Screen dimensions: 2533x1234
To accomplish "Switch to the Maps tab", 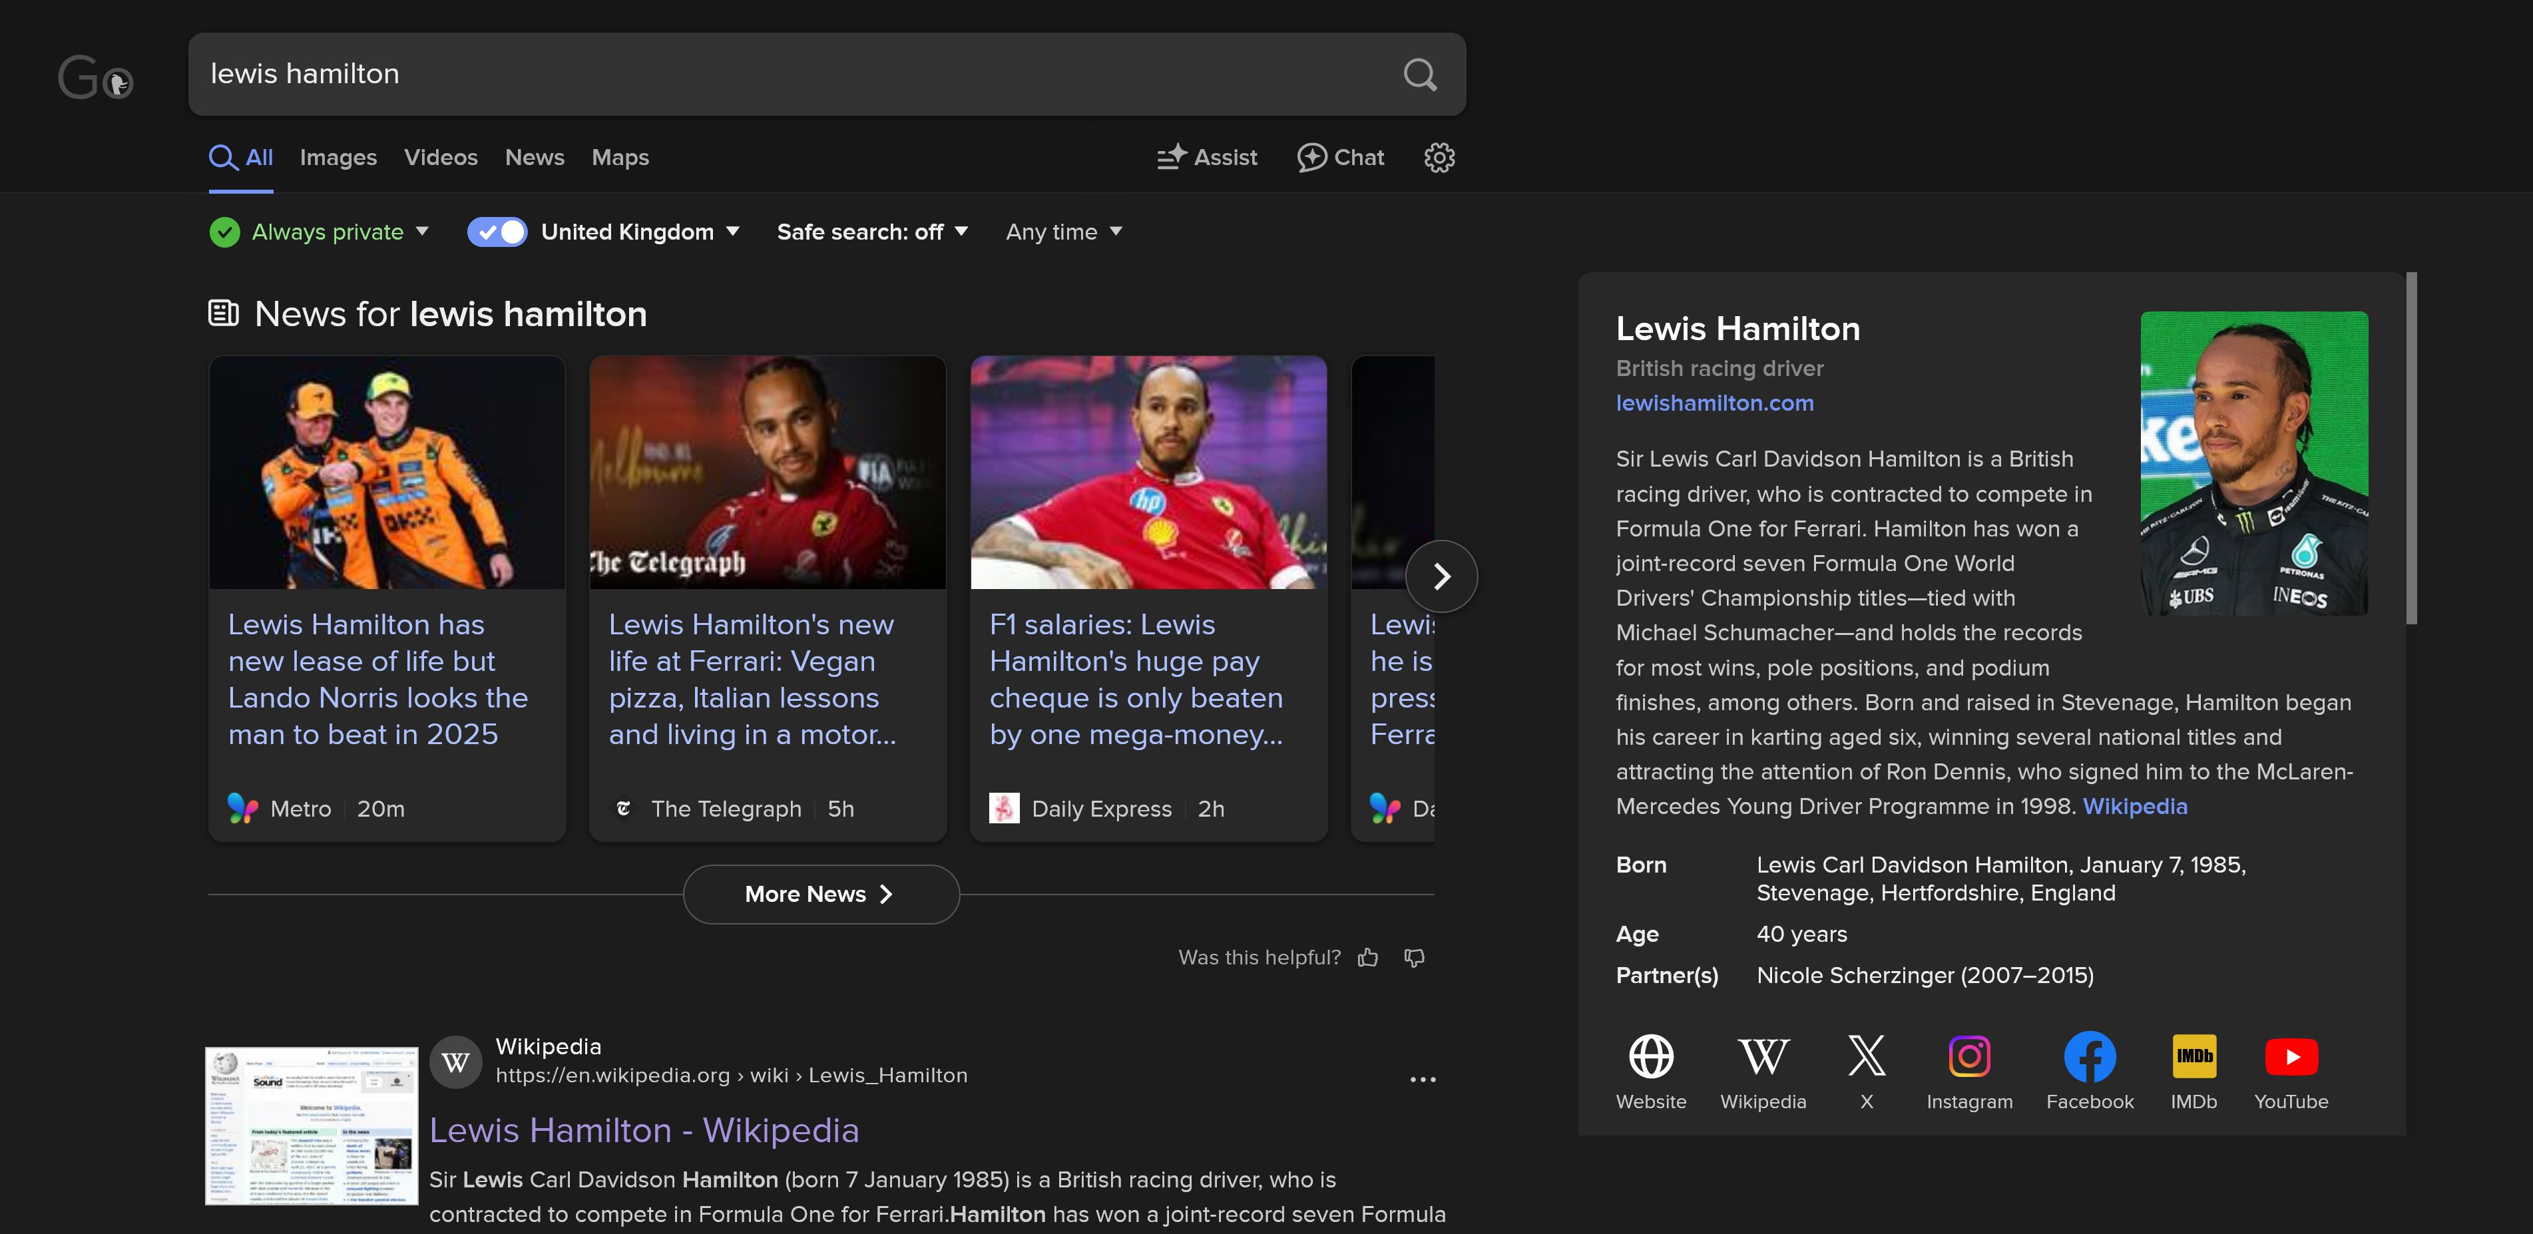I will (x=620, y=157).
